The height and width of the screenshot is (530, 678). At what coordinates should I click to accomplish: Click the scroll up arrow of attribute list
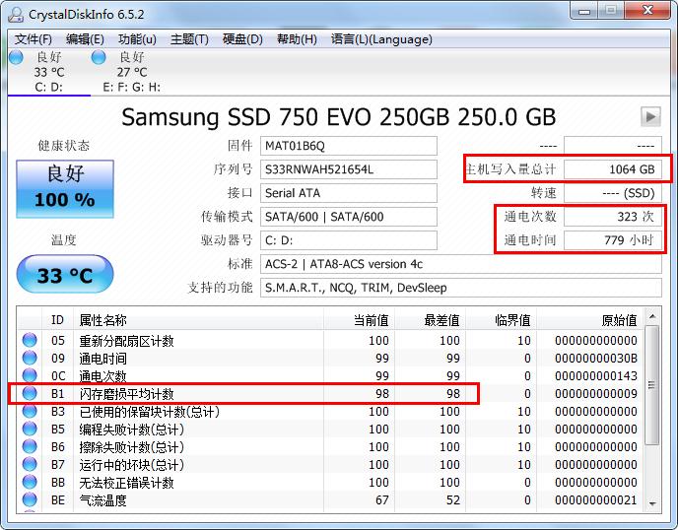(652, 317)
